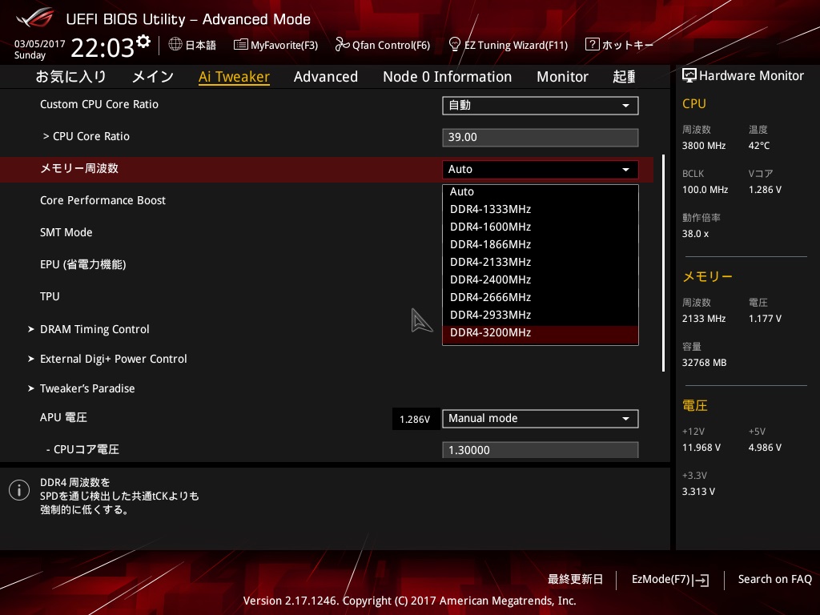
Task: Click the 32768 MB capacity value
Action: [x=705, y=363]
